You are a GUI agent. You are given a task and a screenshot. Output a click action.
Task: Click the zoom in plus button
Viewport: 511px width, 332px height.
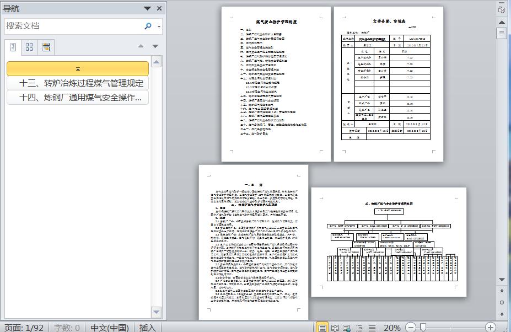[x=490, y=328]
